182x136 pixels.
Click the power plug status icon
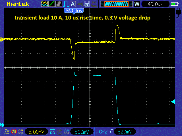(178, 13)
